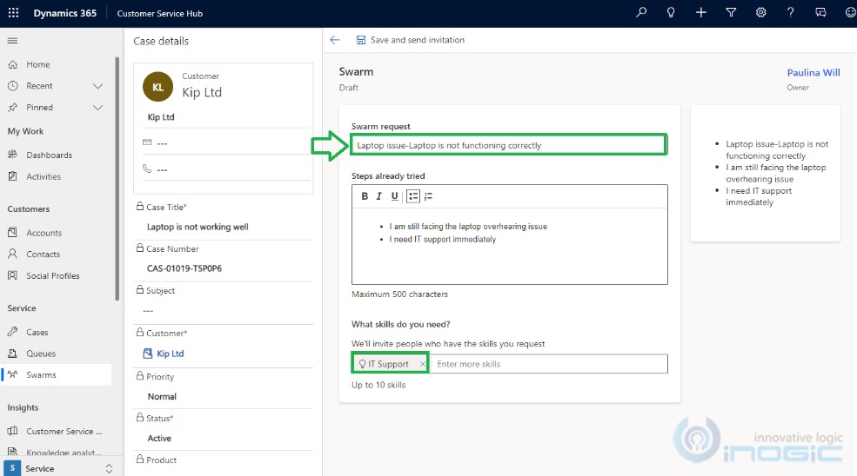
Task: Click the Kip Ltd account record icon
Action: (x=148, y=354)
